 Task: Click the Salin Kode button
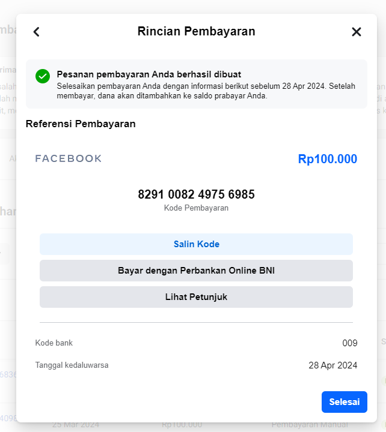pyautogui.click(x=197, y=244)
